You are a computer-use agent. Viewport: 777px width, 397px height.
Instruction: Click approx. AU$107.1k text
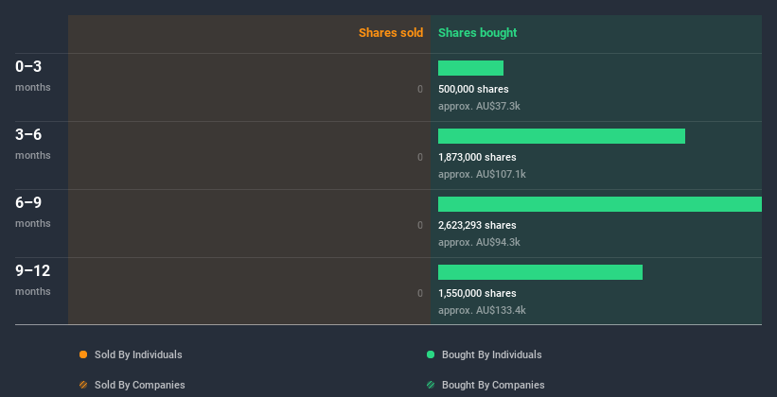coord(482,174)
